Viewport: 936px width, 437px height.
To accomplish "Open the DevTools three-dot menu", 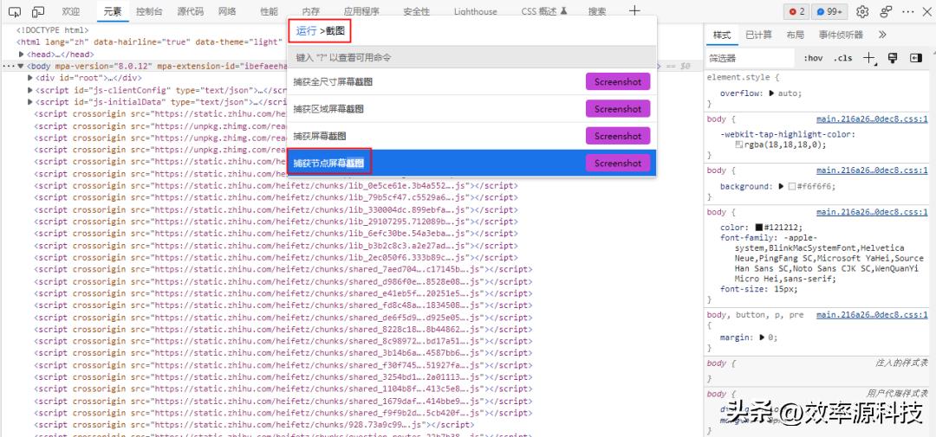I will pyautogui.click(x=908, y=11).
